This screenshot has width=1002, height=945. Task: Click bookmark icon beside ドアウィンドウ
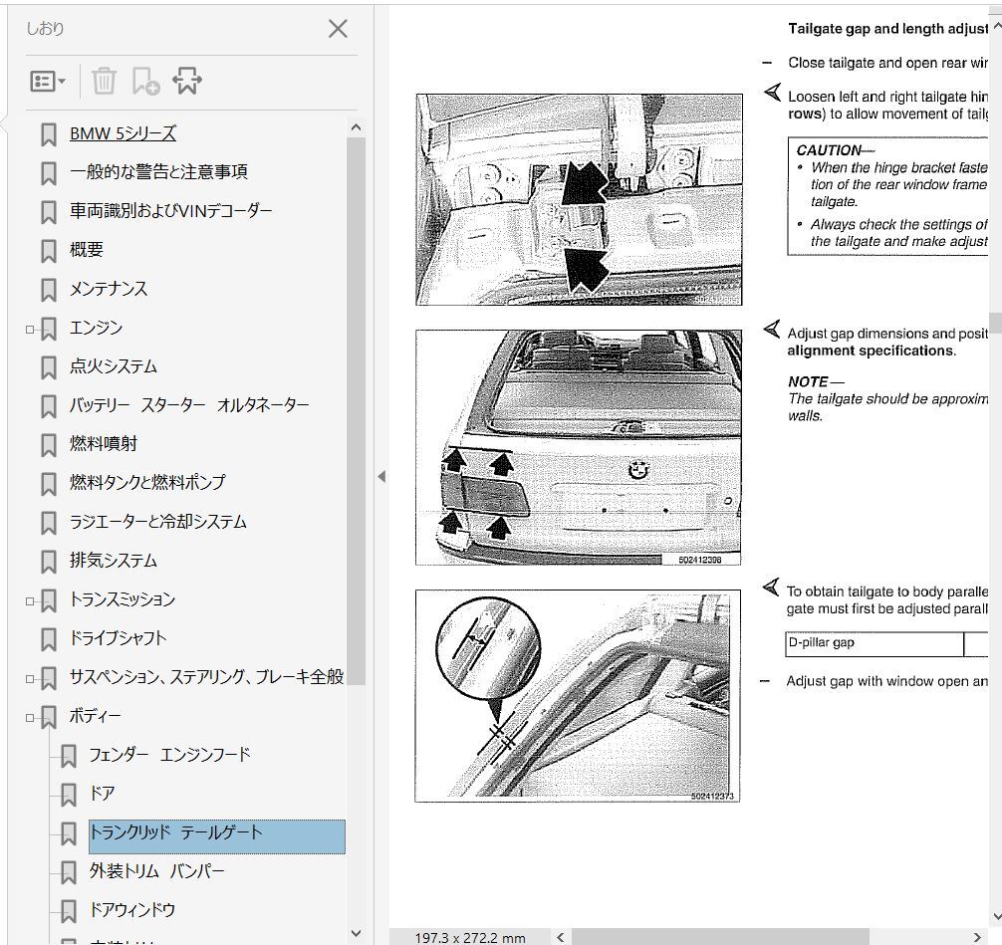click(69, 911)
